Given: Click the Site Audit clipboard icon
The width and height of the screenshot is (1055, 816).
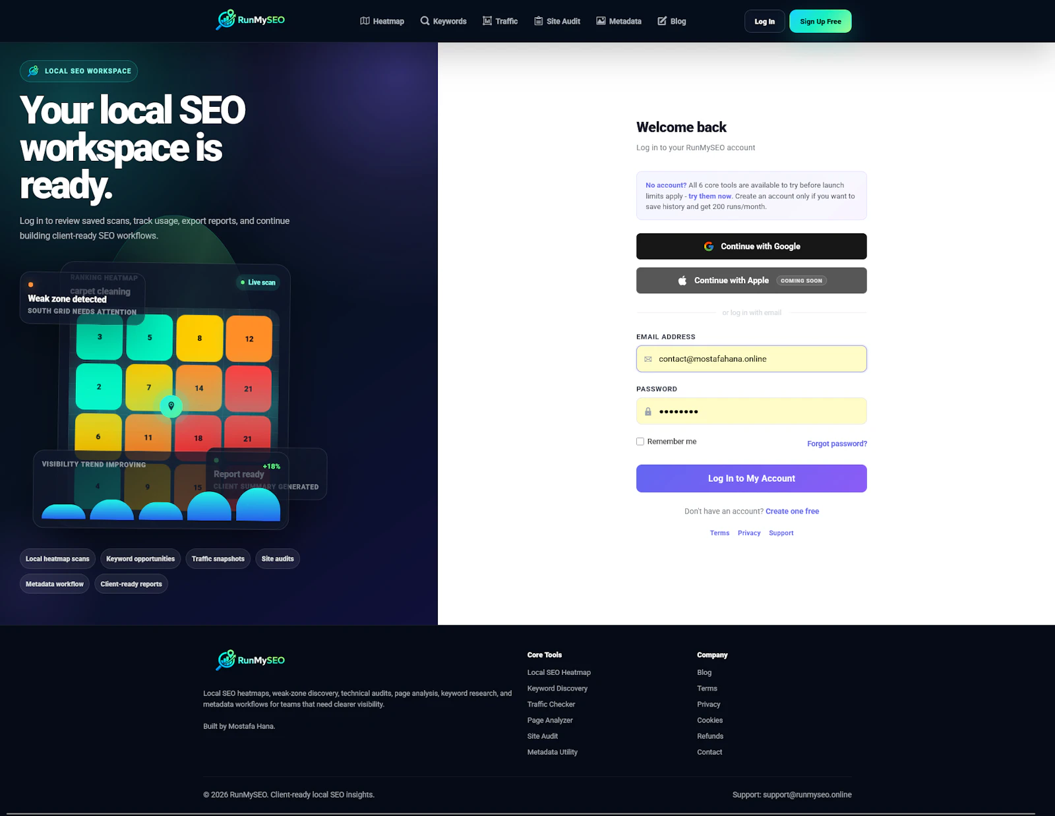Looking at the screenshot, I should point(539,21).
